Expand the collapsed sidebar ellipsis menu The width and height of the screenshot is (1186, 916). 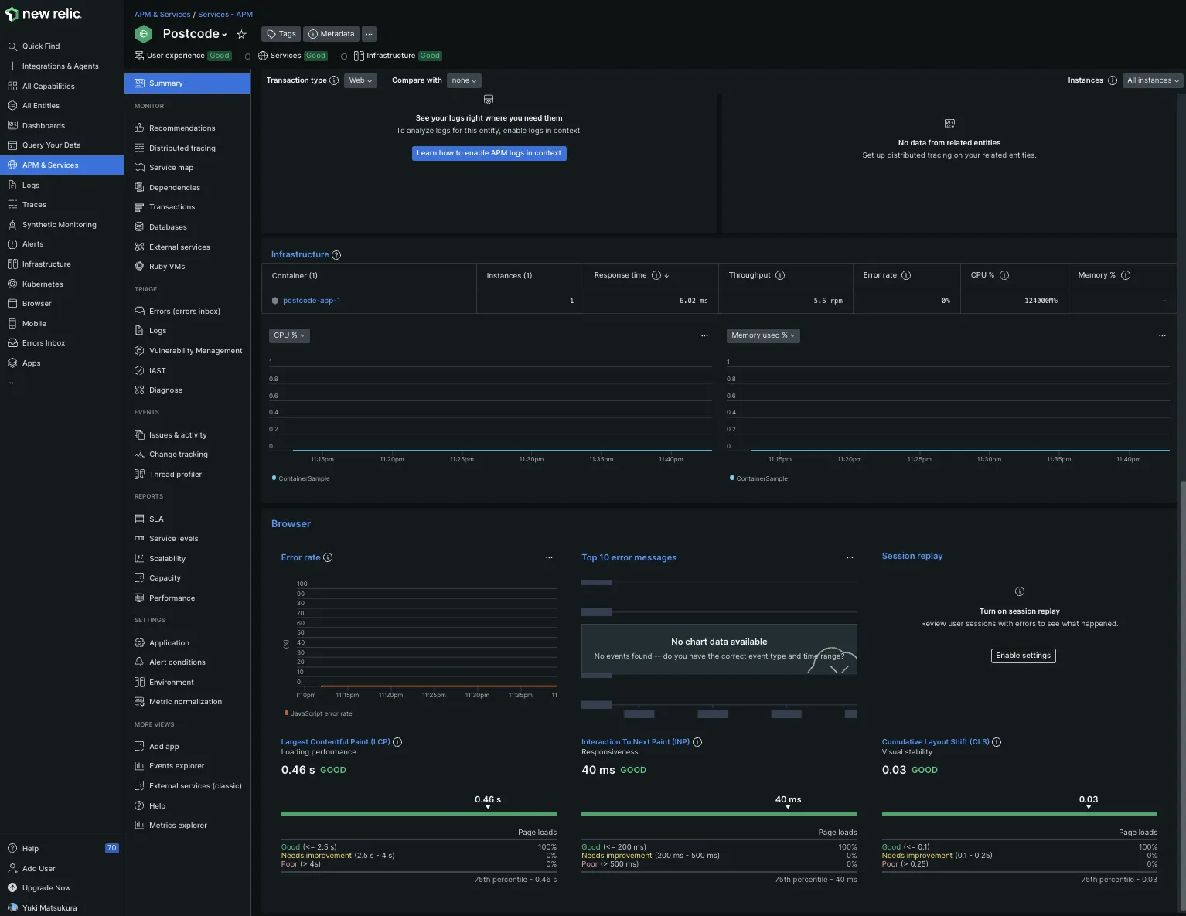[x=12, y=383]
